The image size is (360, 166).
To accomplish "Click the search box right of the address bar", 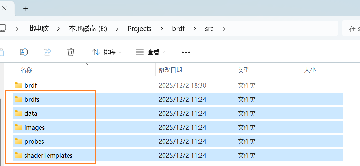I will [x=351, y=29].
